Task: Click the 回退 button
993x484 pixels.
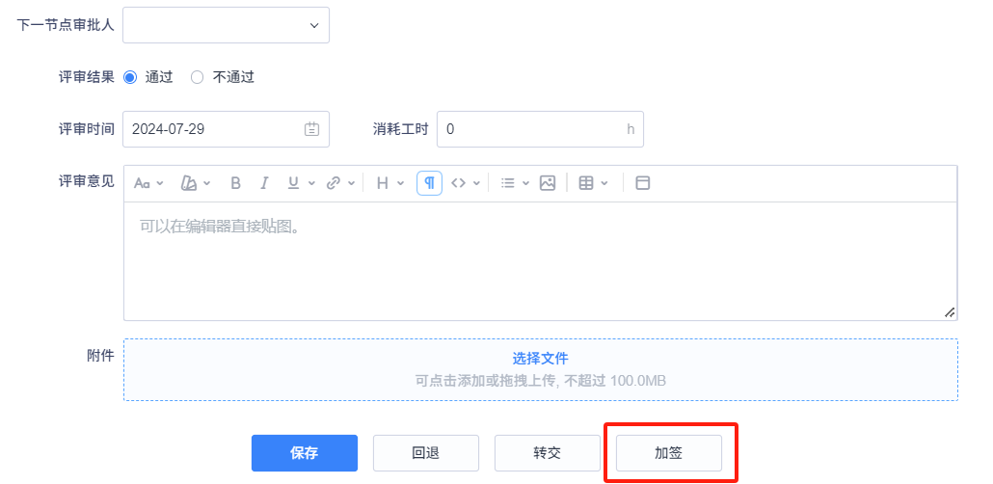Action: coord(425,453)
